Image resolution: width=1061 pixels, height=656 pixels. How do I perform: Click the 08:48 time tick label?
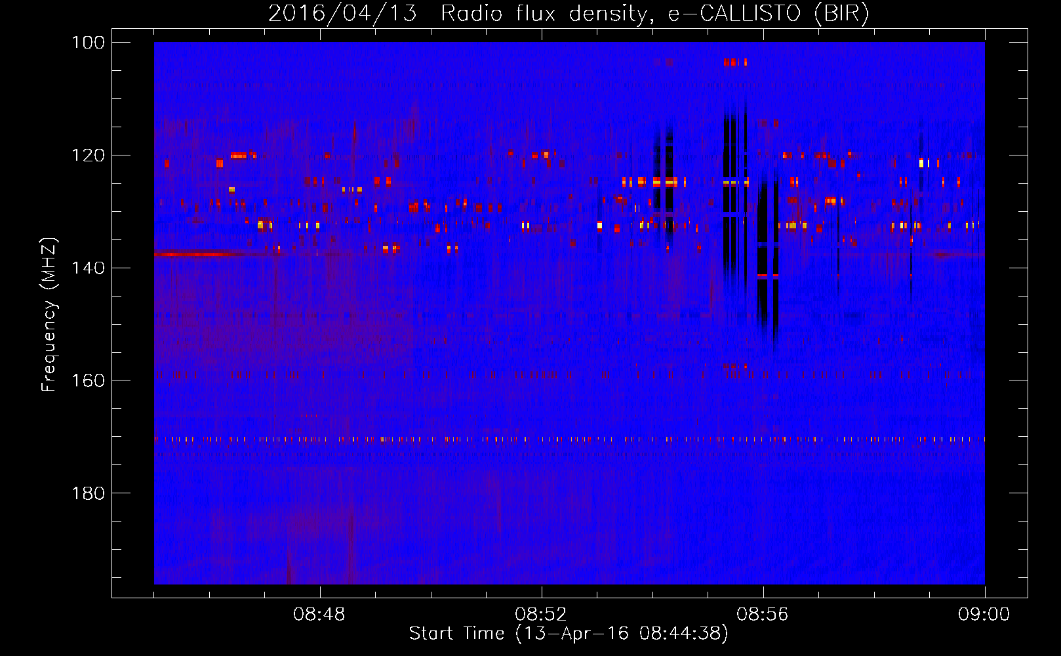coord(319,615)
